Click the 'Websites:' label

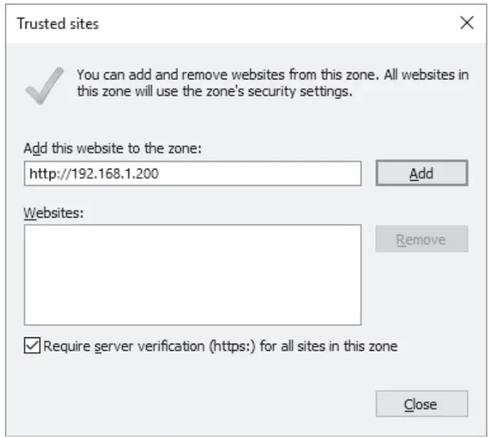point(54,213)
